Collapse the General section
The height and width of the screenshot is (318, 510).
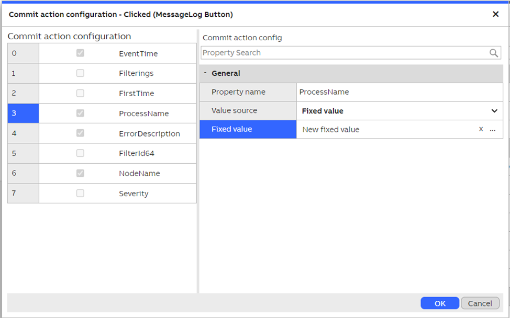(x=205, y=73)
